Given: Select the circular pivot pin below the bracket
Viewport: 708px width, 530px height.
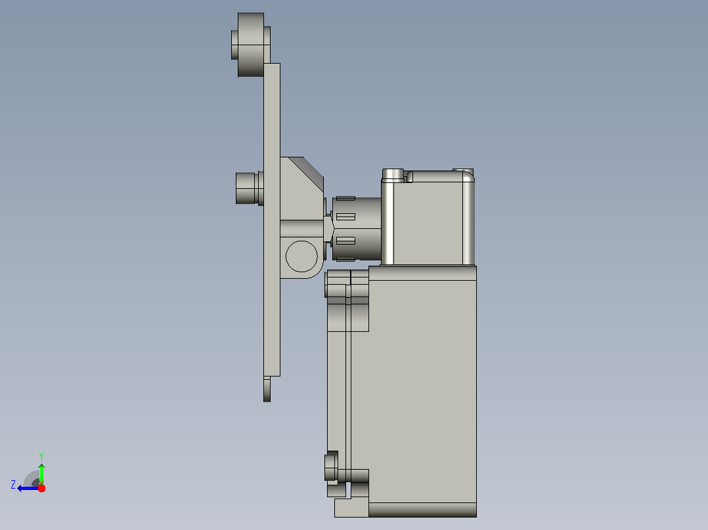Looking at the screenshot, I should pyautogui.click(x=301, y=256).
